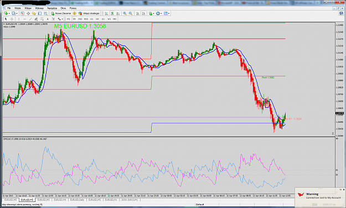Switch to the EURUSD,H4 chart tab
The image size is (346, 208).
(x=60, y=200)
